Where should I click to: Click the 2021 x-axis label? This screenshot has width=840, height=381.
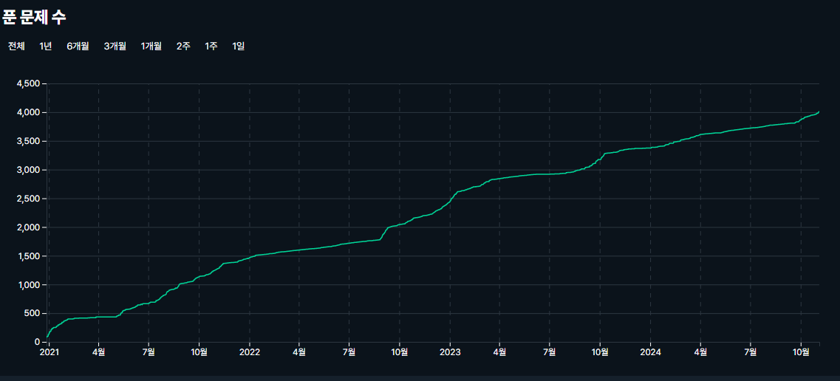tap(49, 352)
